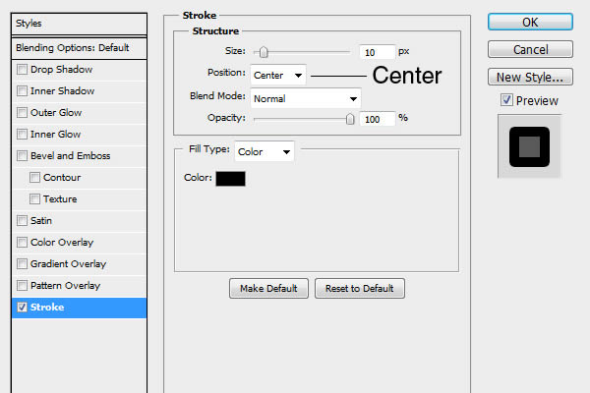Uncheck the Stroke style checkbox
590x393 pixels.
coord(22,307)
